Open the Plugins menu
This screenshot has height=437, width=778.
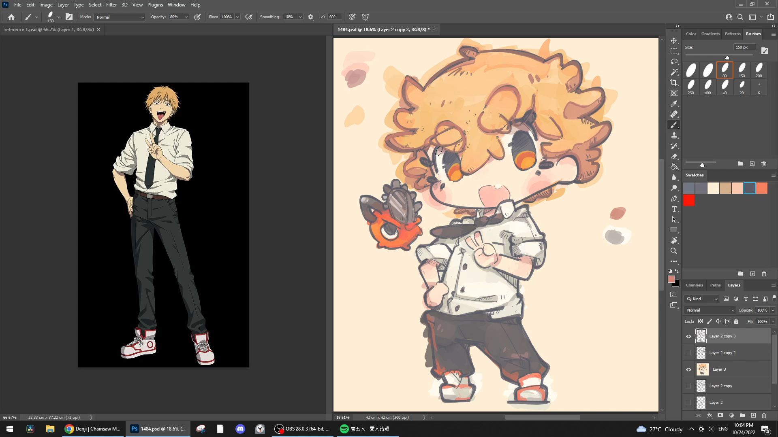(155, 5)
